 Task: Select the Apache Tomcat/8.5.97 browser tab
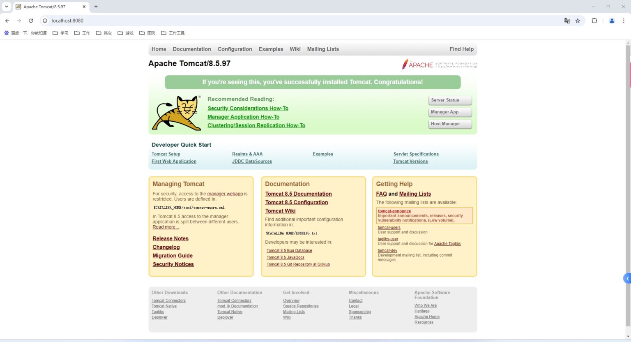49,7
